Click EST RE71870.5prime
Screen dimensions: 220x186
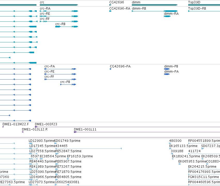(x=68, y=172)
